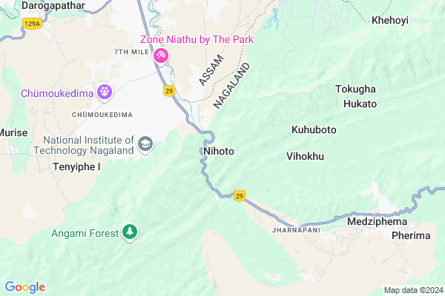The image size is (445, 296).
Task: Click the Tokugha Hukato label
Action: [x=356, y=96]
